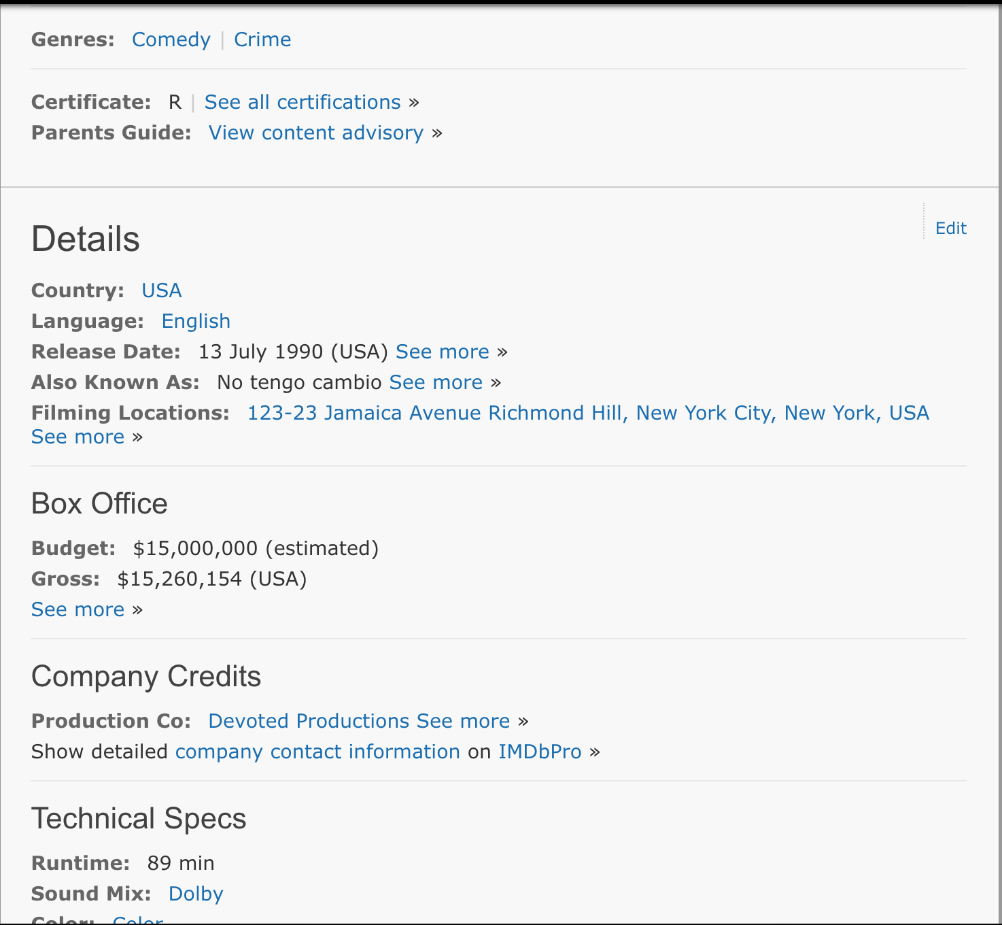Click See more under Filming Locations
Viewport: 1002px width, 925px height.
tap(77, 437)
